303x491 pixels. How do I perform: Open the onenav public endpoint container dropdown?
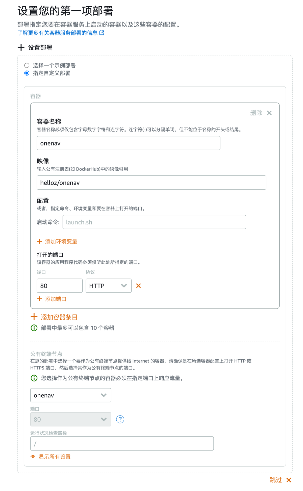pos(71,395)
